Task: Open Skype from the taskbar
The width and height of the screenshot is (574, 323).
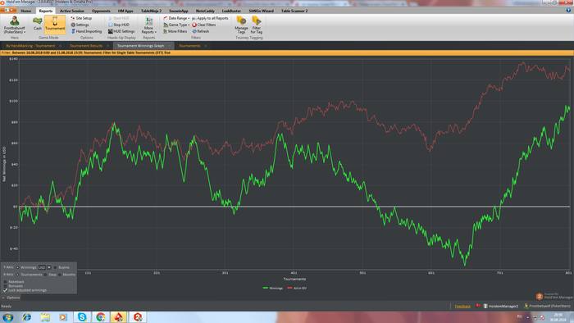Action: coord(82,316)
